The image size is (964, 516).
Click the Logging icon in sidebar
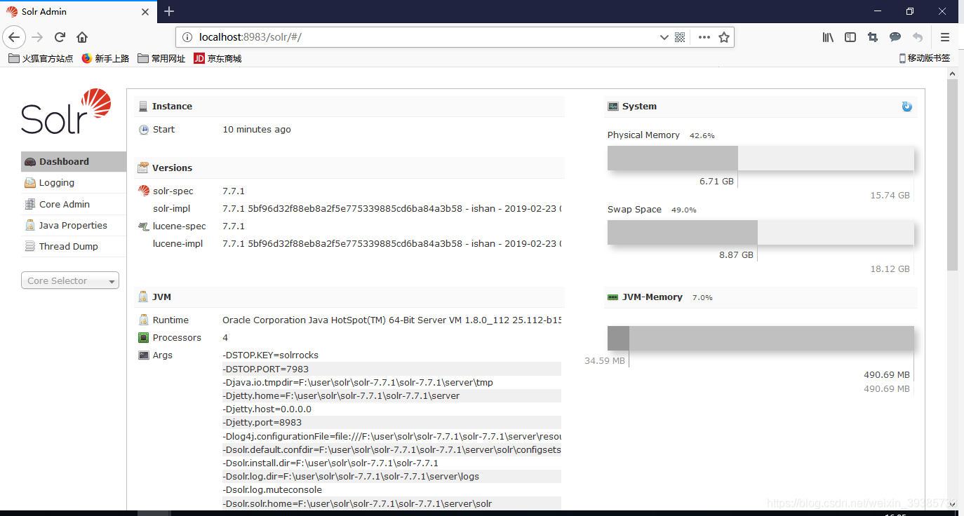(30, 183)
